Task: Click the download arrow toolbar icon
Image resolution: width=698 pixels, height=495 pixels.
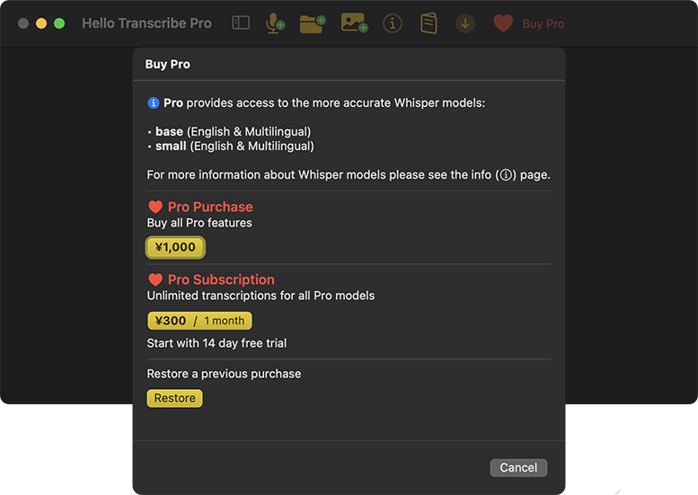Action: (x=465, y=23)
